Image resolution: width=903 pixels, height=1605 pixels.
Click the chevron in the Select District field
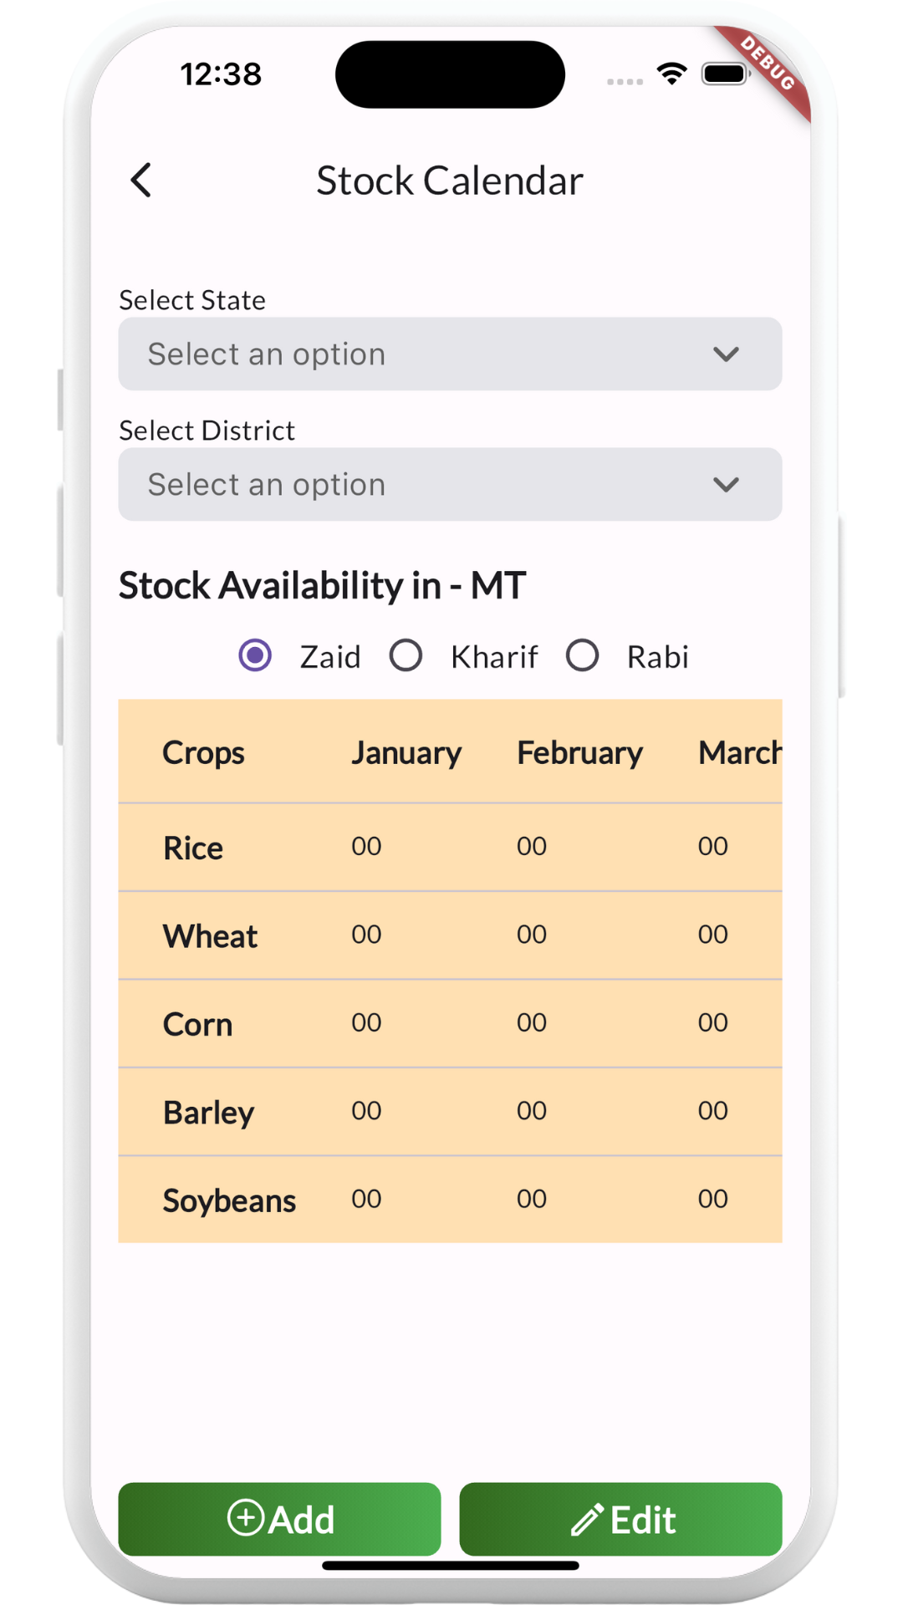[726, 485]
